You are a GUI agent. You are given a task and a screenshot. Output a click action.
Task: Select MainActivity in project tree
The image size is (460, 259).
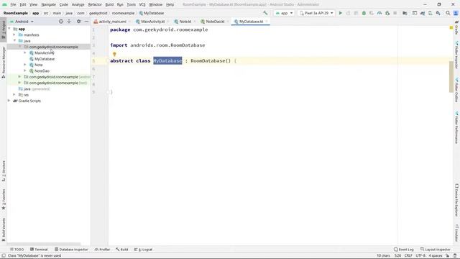45,53
